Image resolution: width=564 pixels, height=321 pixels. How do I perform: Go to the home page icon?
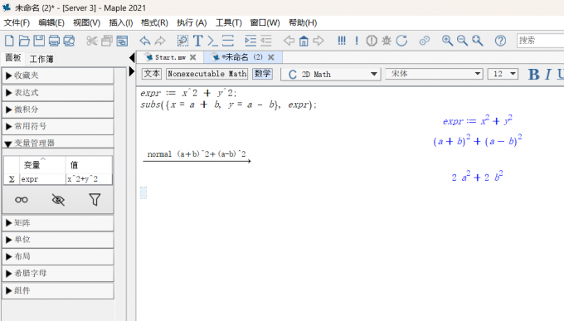pos(304,41)
